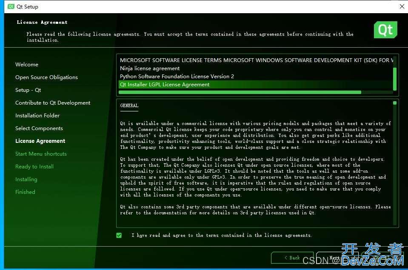Click the Finished step in the sidebar
Image resolution: width=408 pixels, height=270 pixels.
pos(25,192)
